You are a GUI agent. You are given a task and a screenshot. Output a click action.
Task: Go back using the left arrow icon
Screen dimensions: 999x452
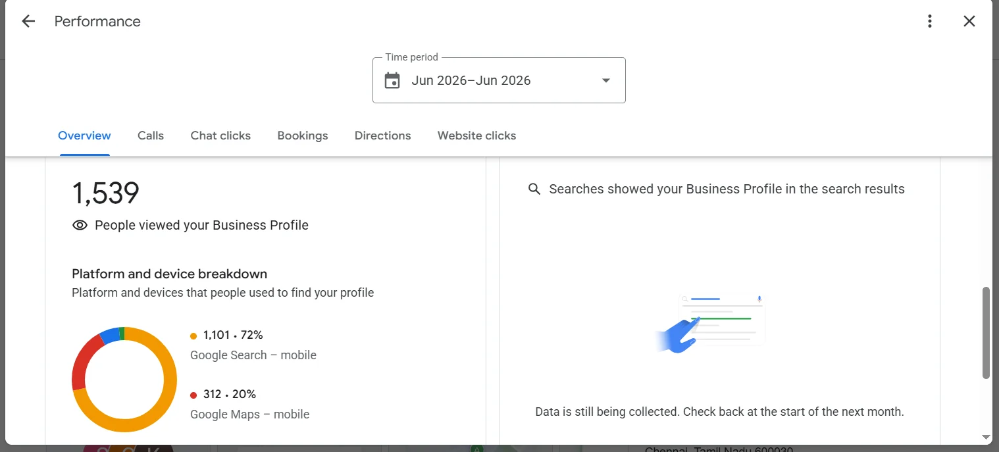point(28,21)
